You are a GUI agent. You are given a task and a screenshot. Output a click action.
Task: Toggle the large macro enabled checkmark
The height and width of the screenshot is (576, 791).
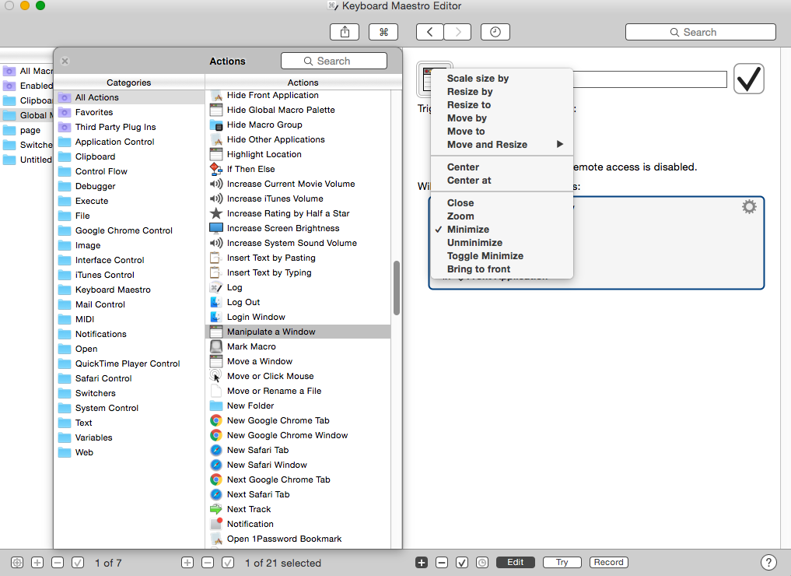(749, 79)
